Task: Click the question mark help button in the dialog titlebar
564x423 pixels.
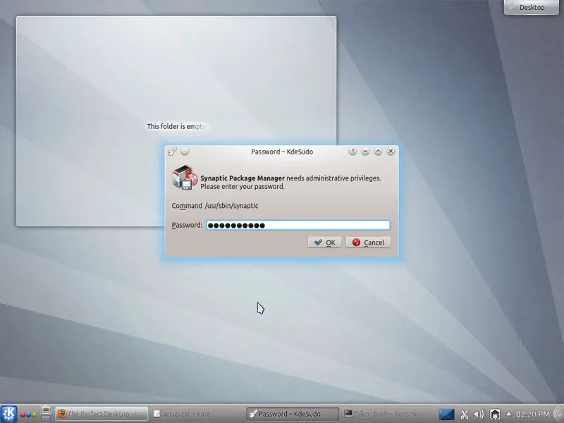Action: tap(352, 152)
